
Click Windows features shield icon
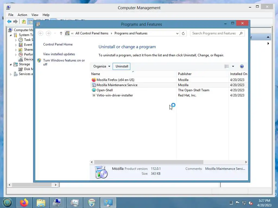39,60
